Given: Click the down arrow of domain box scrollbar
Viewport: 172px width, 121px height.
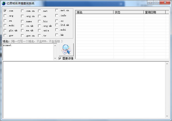Looking at the screenshot, I should [x=55, y=58].
